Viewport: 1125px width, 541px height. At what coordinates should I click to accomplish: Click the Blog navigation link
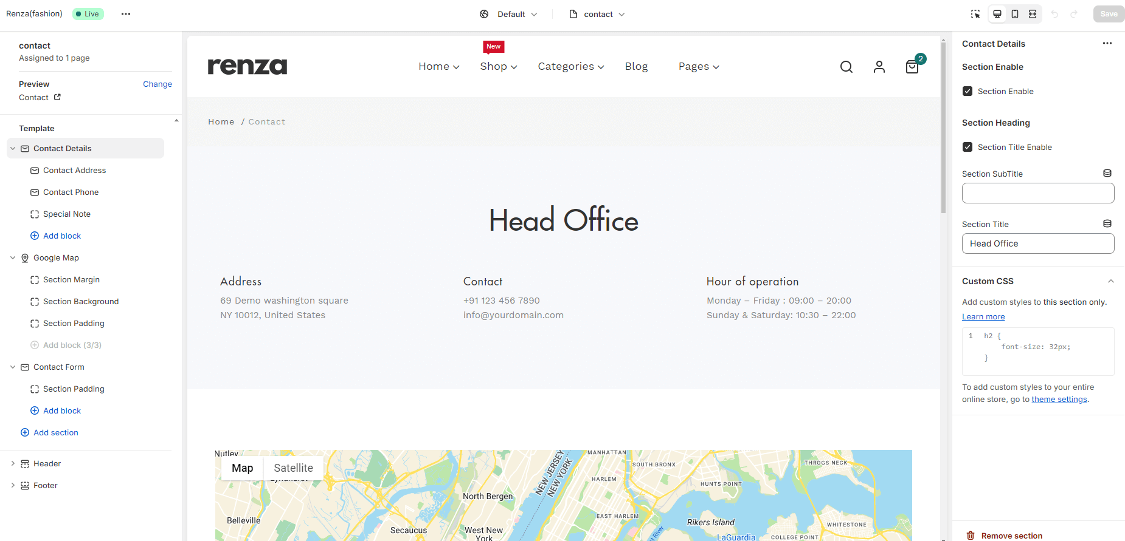click(x=636, y=66)
